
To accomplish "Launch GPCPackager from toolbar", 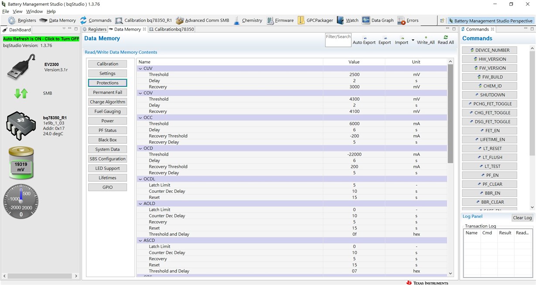I will click(x=315, y=20).
